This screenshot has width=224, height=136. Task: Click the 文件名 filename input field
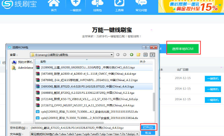click(x=84, y=128)
